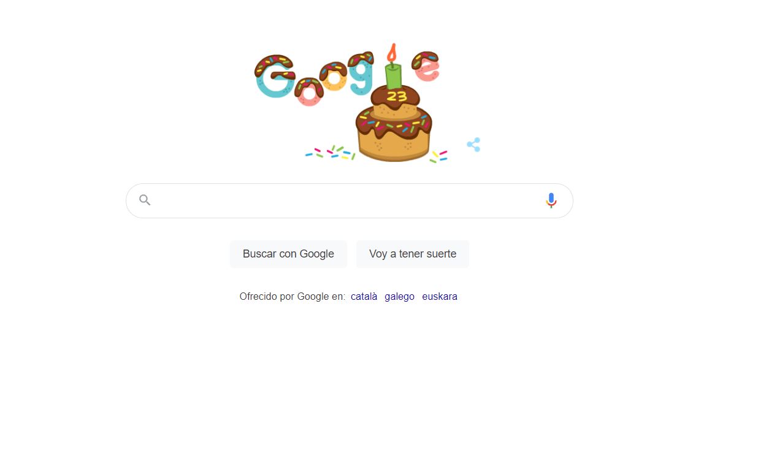Click the blue letter G in doodle
The width and height of the screenshot is (758, 458).
[x=274, y=76]
